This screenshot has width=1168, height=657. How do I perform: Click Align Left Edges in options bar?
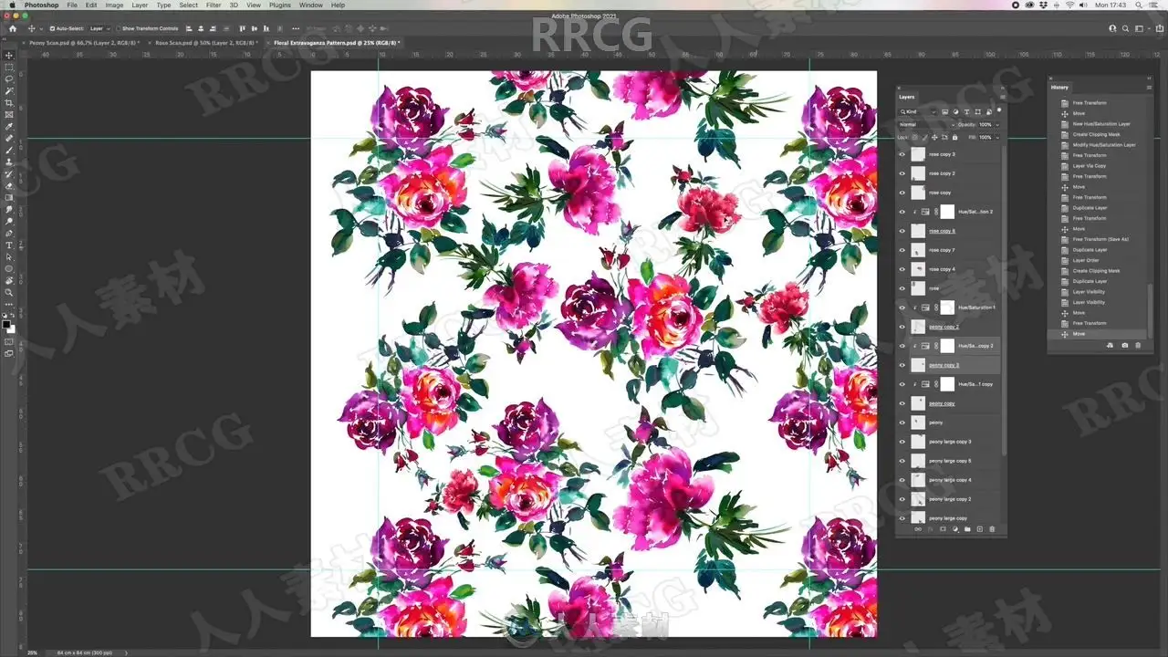(x=189, y=28)
